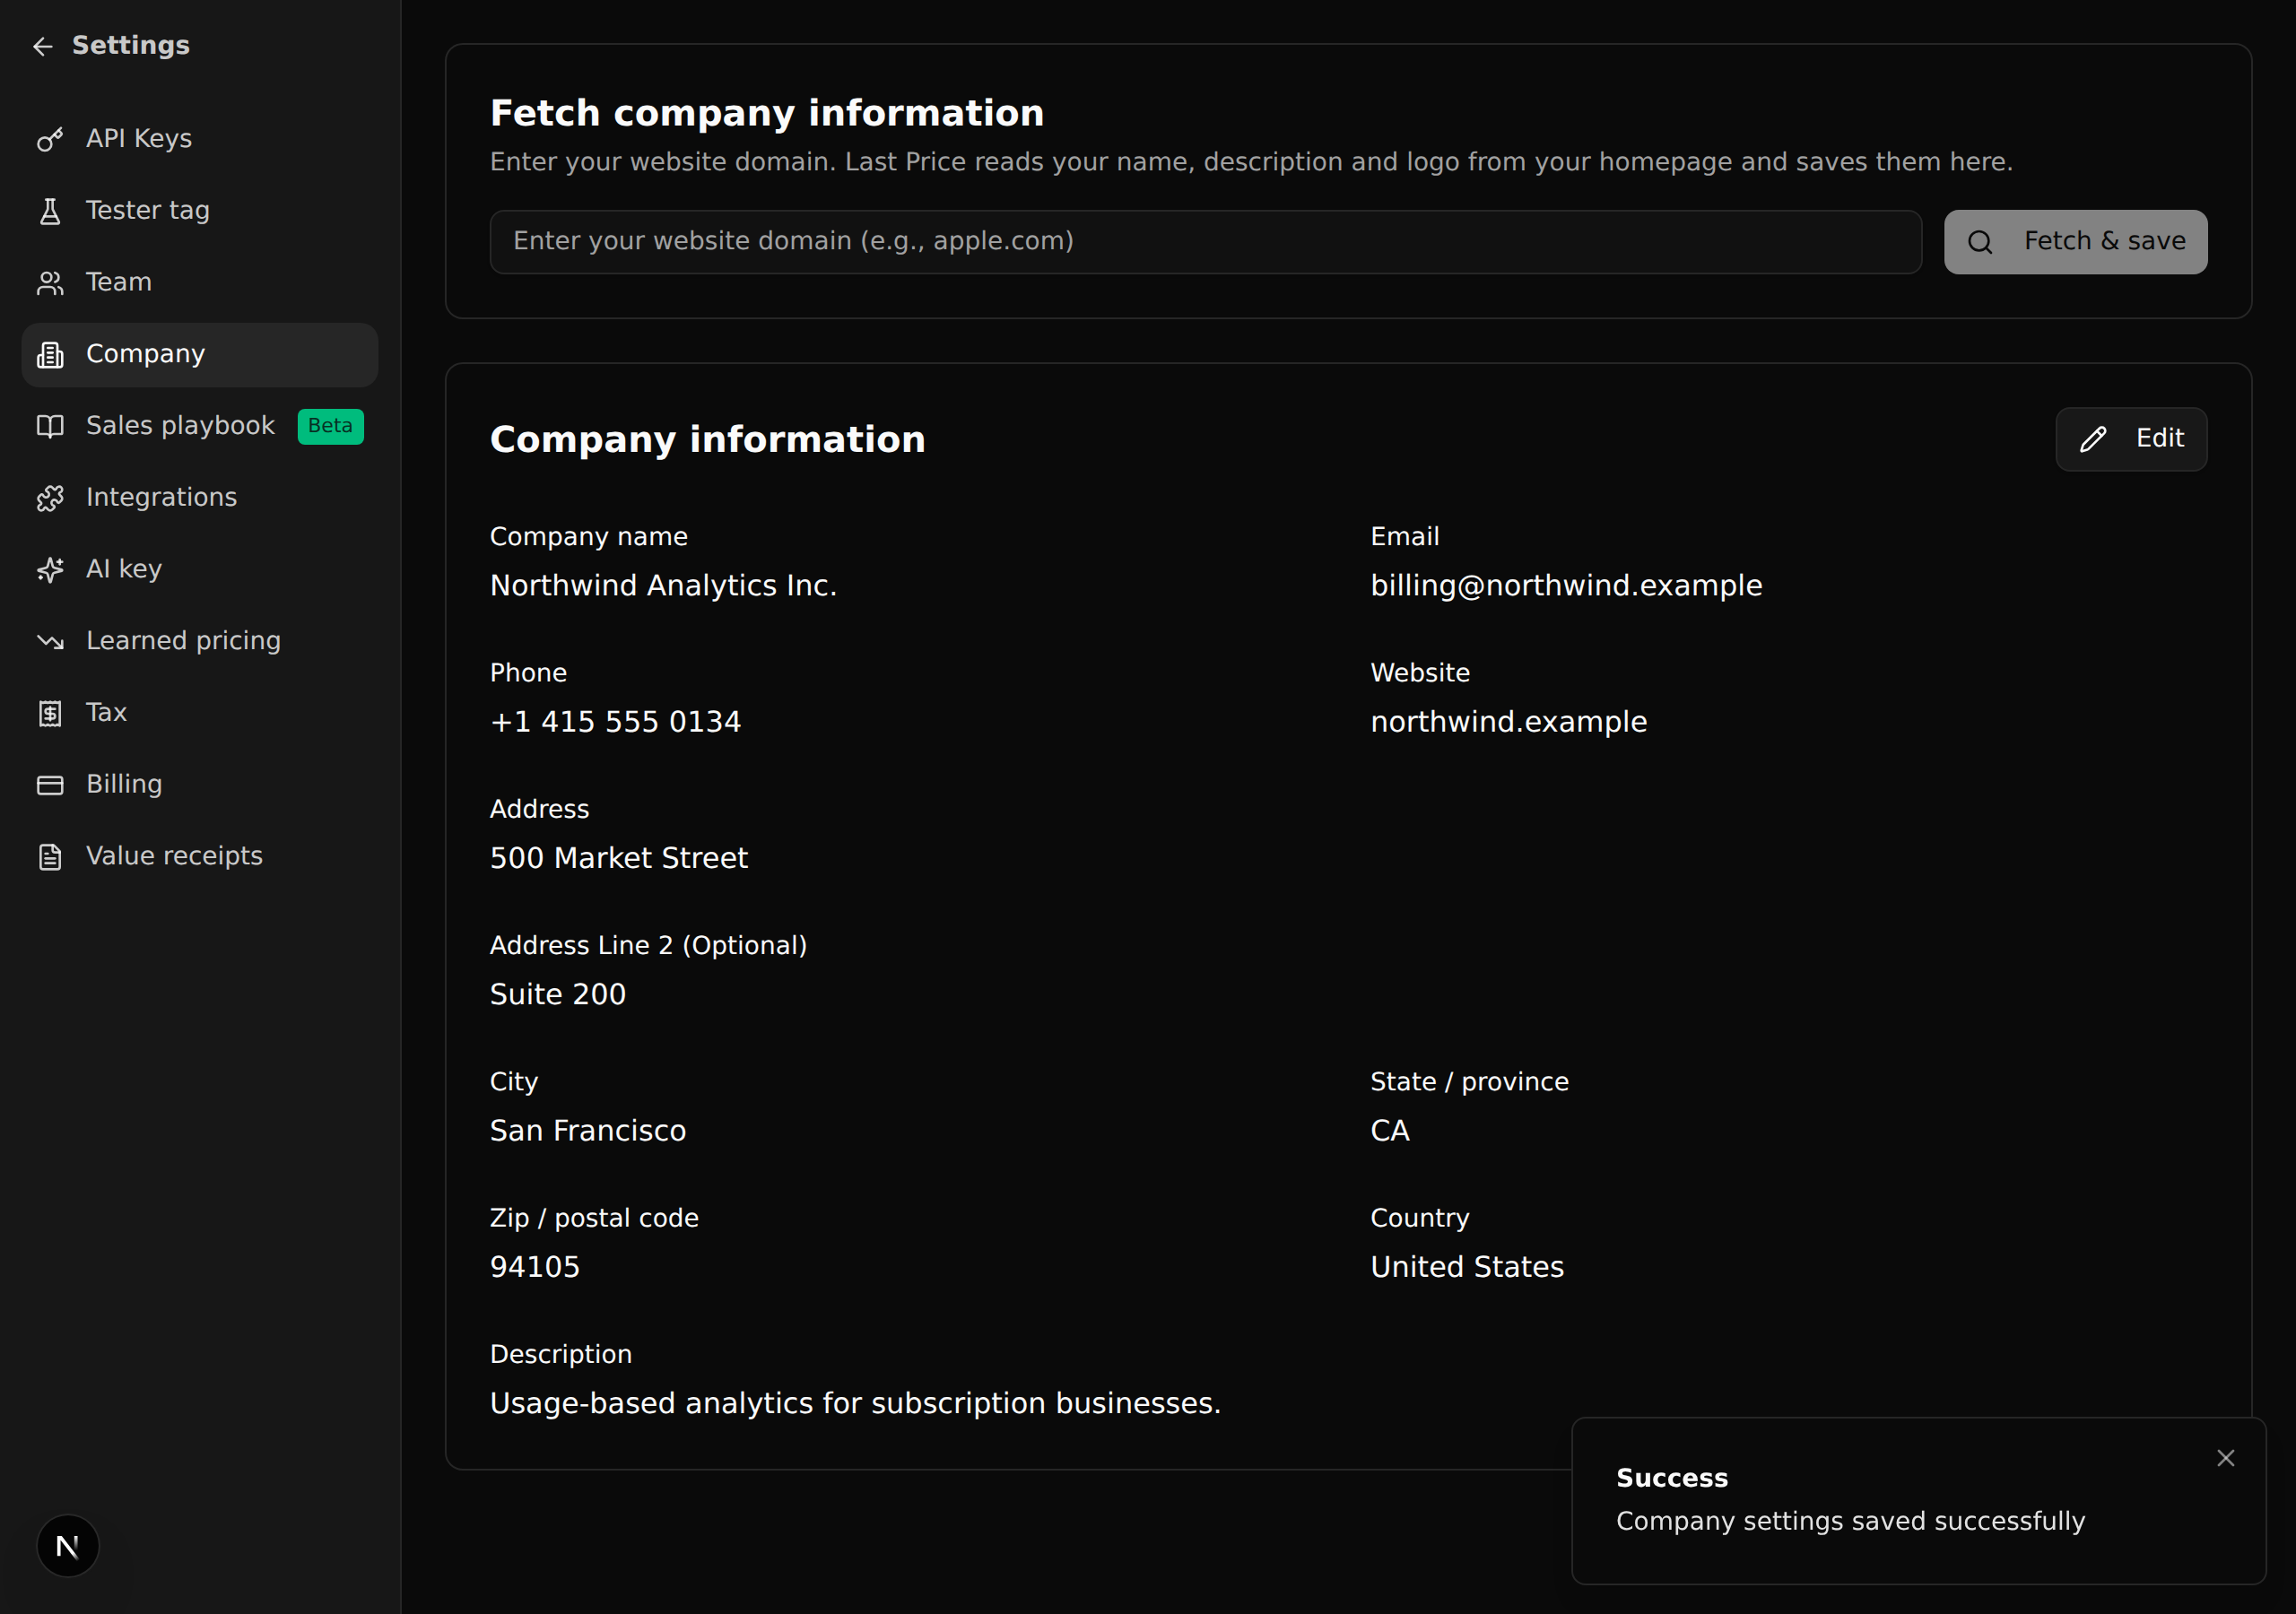
Task: Click the flask icon for Tester tag
Action: (x=50, y=211)
